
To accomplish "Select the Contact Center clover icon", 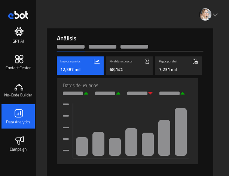I will pyautogui.click(x=18, y=59).
